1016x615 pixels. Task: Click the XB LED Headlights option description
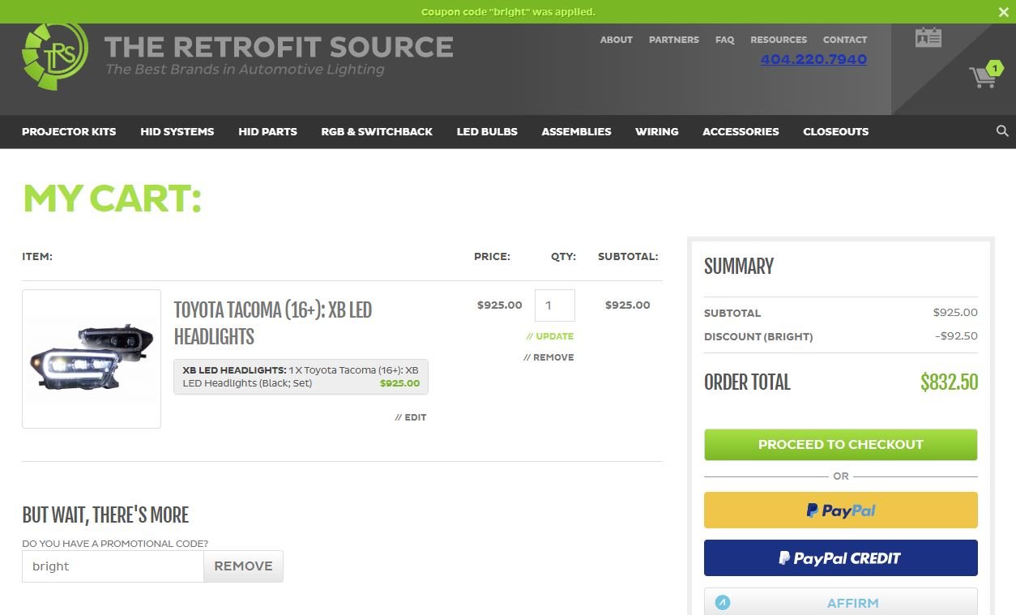pos(301,377)
